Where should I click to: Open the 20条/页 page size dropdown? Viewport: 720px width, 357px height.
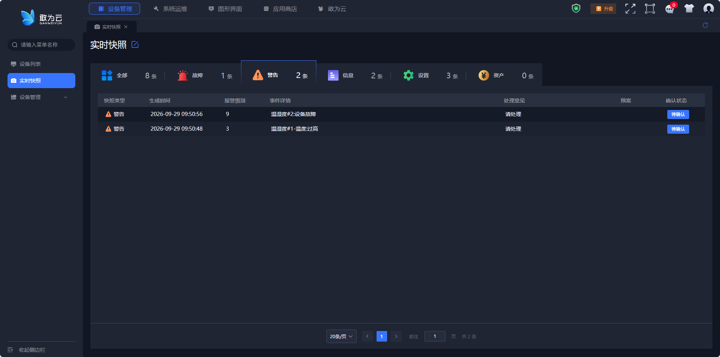click(x=342, y=336)
